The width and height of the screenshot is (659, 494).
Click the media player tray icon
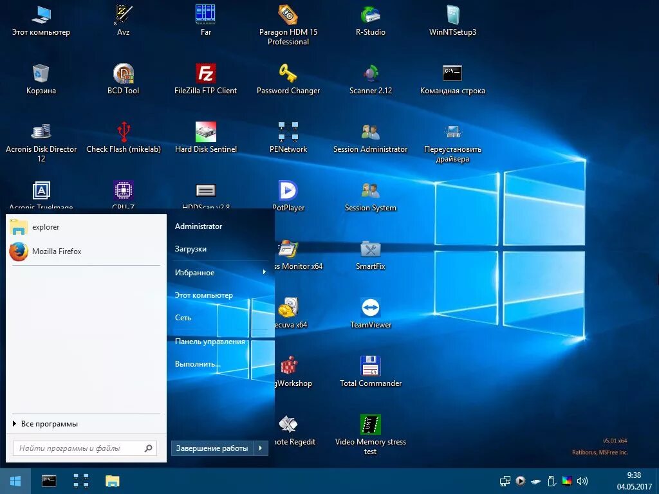(x=520, y=481)
